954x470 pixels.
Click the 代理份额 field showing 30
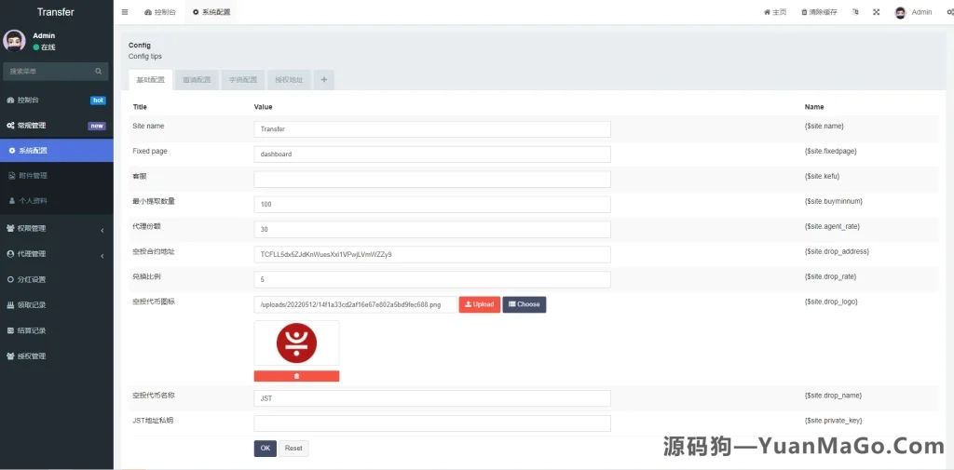click(x=432, y=229)
